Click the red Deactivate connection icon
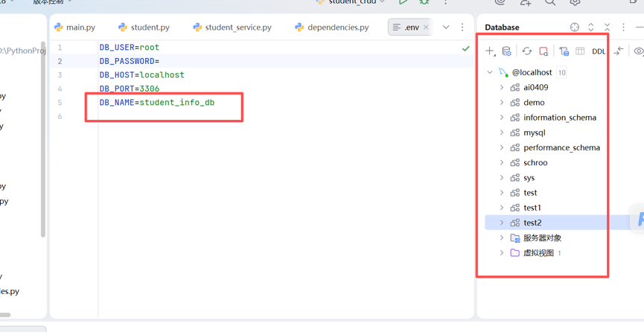Viewport: 644px width, 332px height. coord(543,51)
